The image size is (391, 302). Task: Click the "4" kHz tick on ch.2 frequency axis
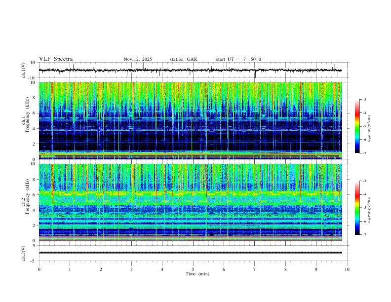click(35, 210)
